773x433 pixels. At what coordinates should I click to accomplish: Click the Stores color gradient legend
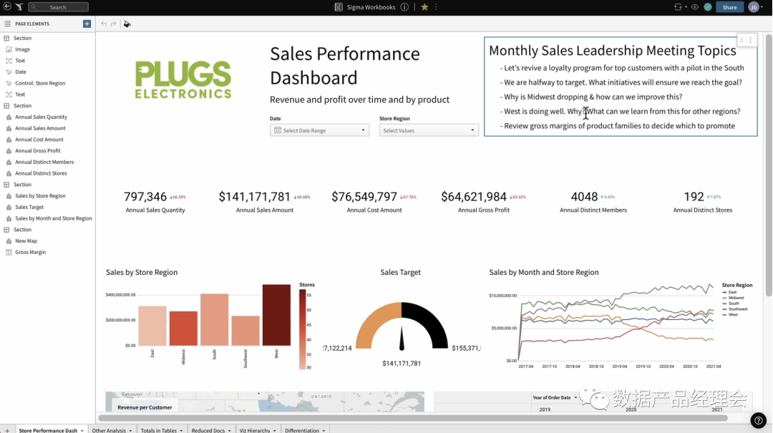[x=302, y=329]
